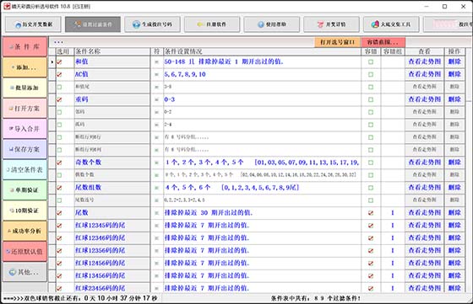
Task: Click the 添加... sidebar button
Action: [25, 67]
